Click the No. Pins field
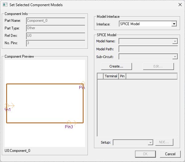Screen dimensions: 185x162 (x=55, y=43)
